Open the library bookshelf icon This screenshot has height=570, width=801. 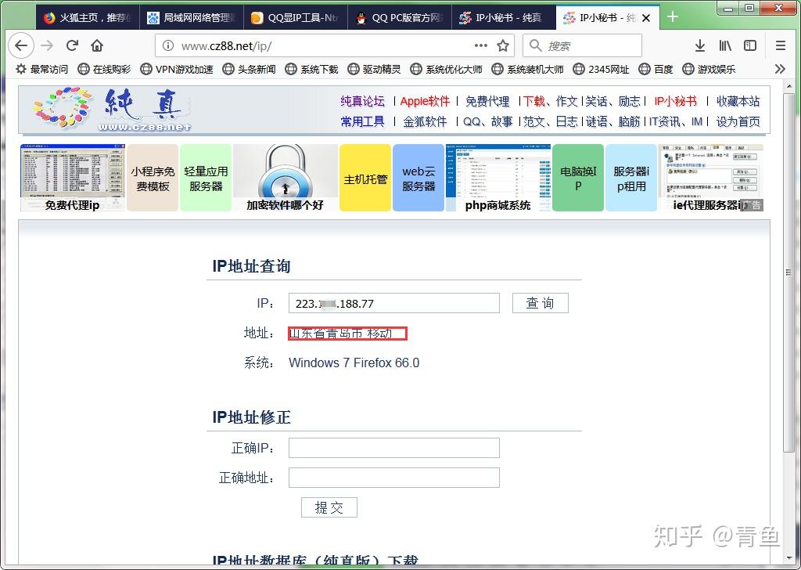click(x=725, y=45)
